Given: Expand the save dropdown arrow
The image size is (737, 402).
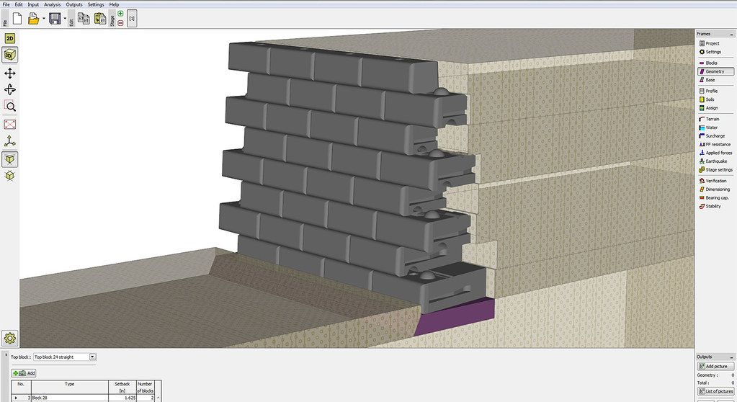Looking at the screenshot, I should [x=65, y=19].
